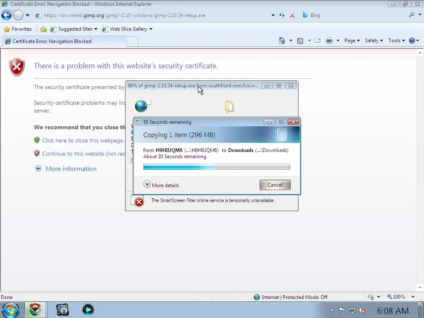Click the 'Done' status bar text
424x318 pixels.
tap(7, 297)
